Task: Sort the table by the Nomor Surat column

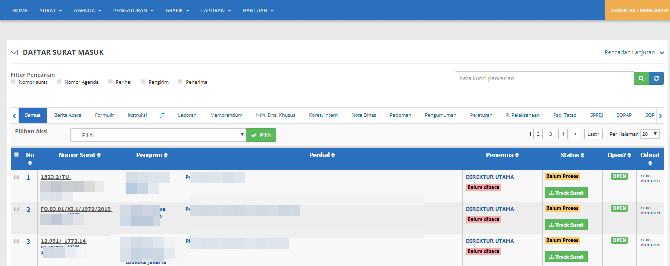Action: click(x=79, y=155)
